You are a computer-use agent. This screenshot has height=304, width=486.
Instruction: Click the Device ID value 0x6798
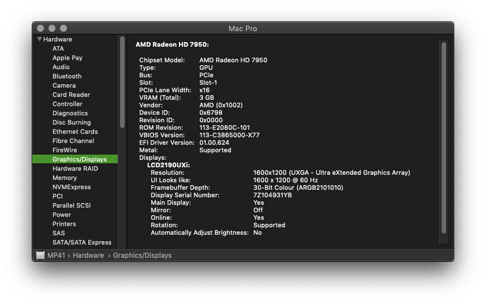coord(211,112)
